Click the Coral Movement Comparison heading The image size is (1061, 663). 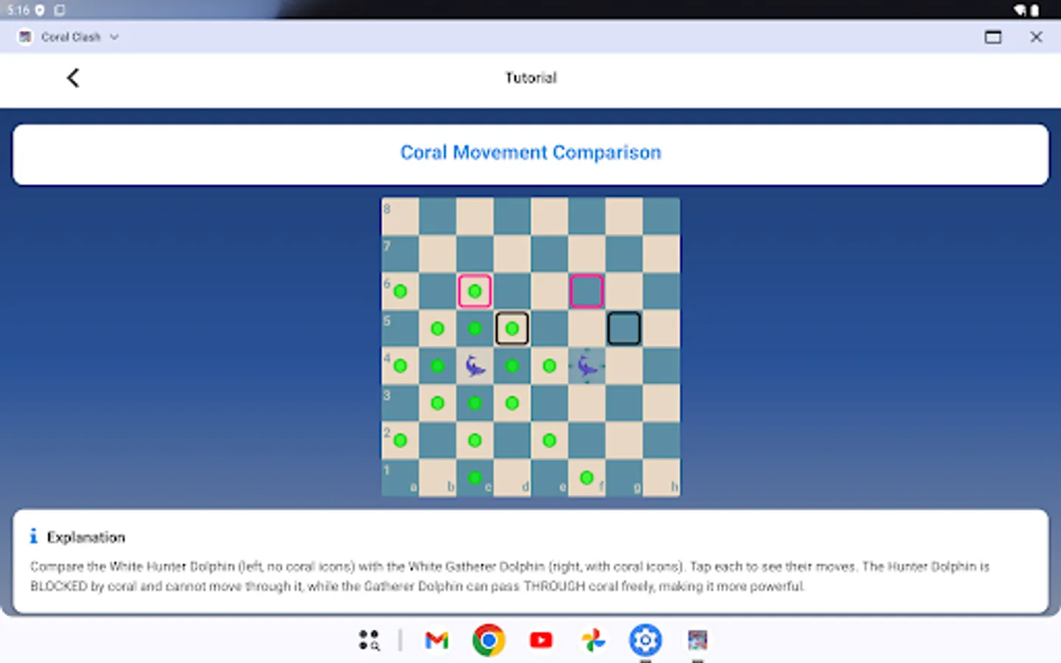(x=530, y=152)
